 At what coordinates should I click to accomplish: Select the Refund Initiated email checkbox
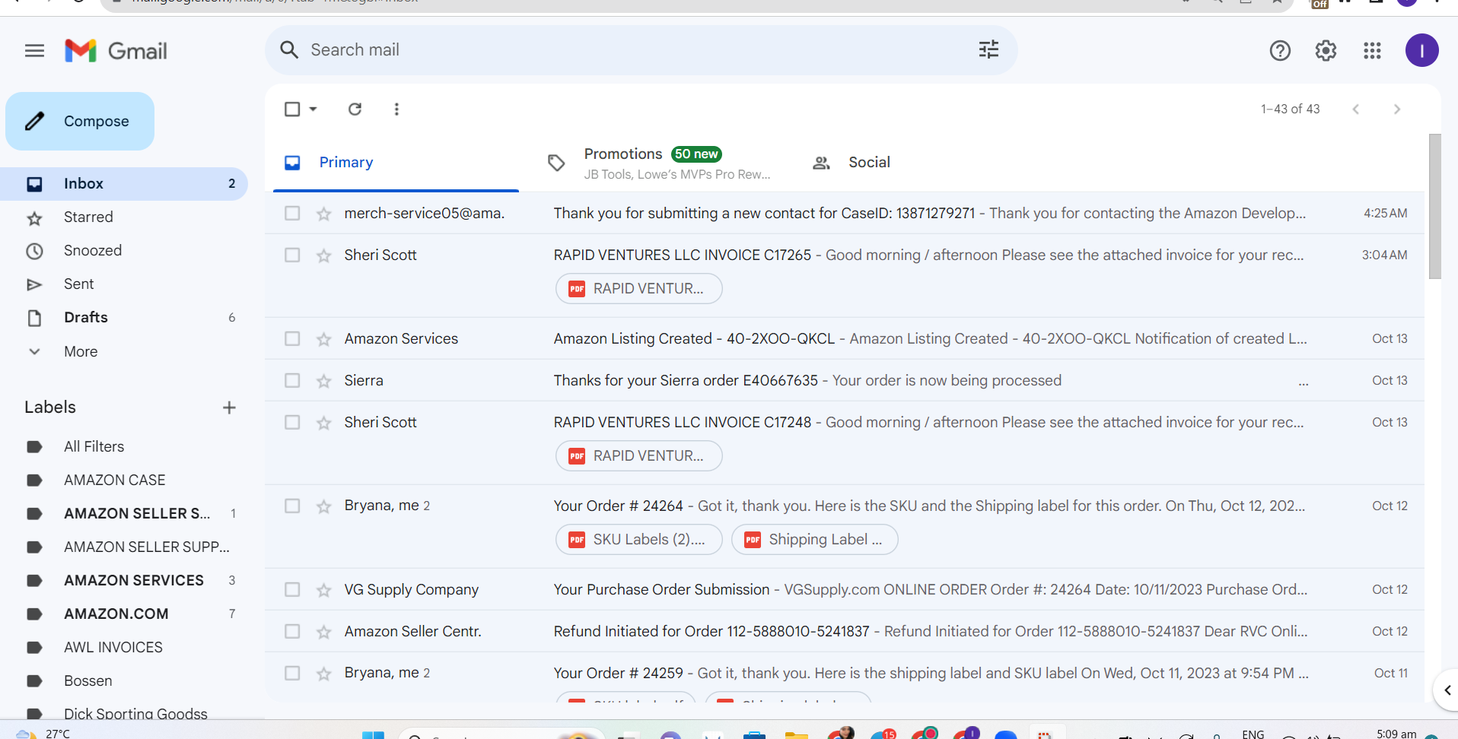tap(292, 631)
